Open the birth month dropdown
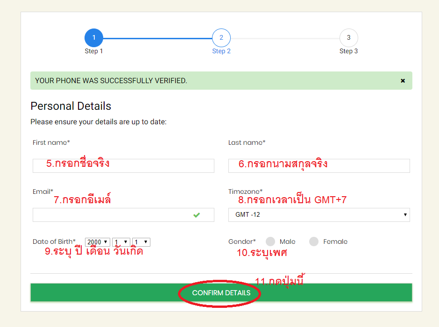439x327 pixels. [121, 242]
